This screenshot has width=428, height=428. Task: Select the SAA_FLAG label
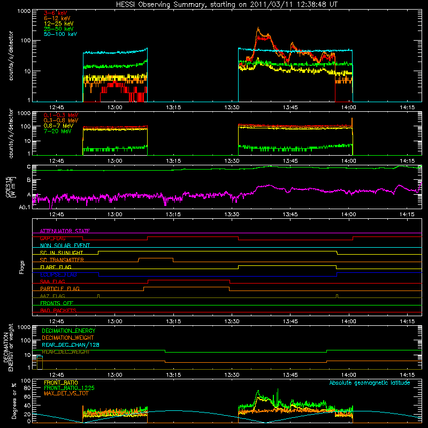(52, 281)
